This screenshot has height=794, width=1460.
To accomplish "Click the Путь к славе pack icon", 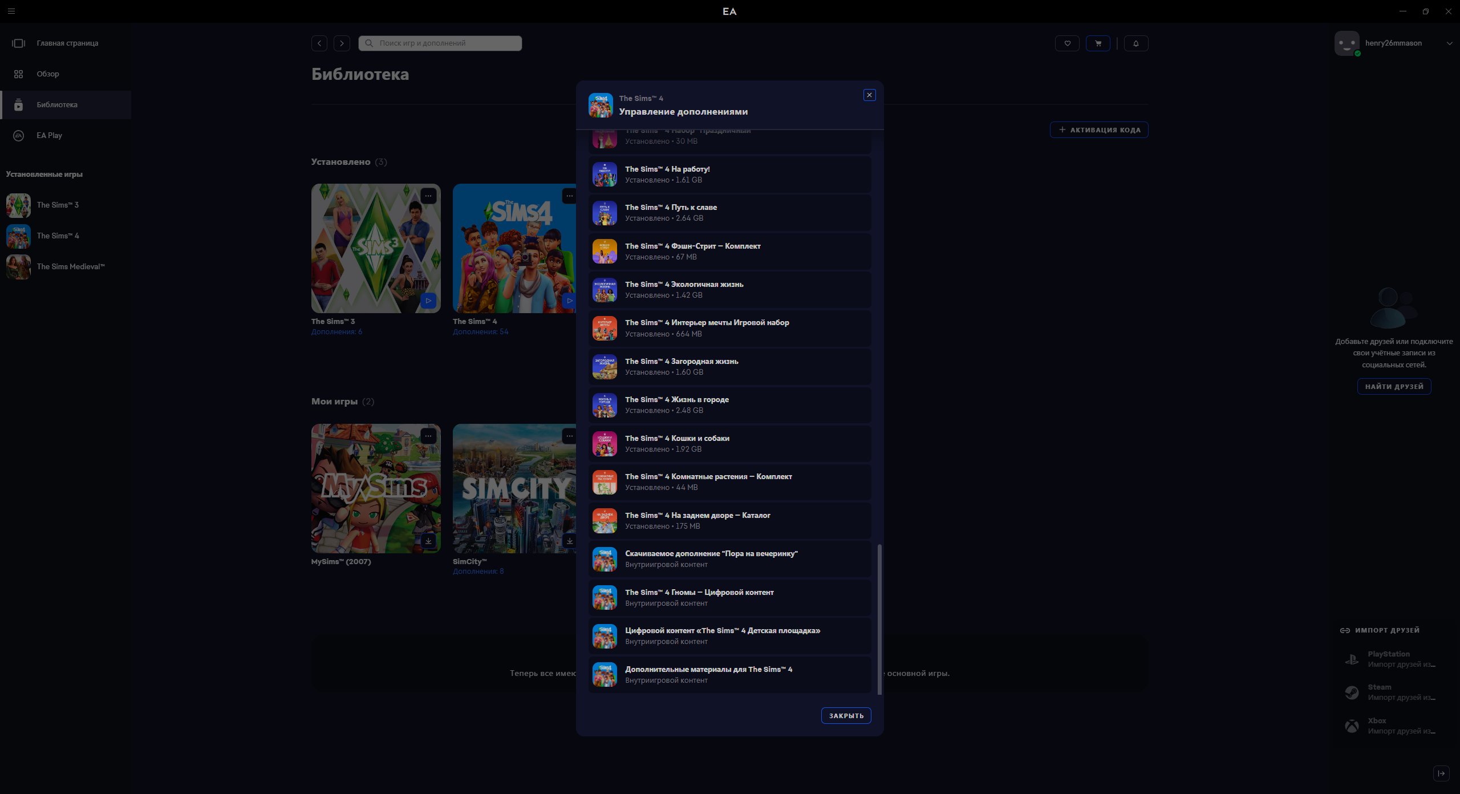I will click(605, 213).
